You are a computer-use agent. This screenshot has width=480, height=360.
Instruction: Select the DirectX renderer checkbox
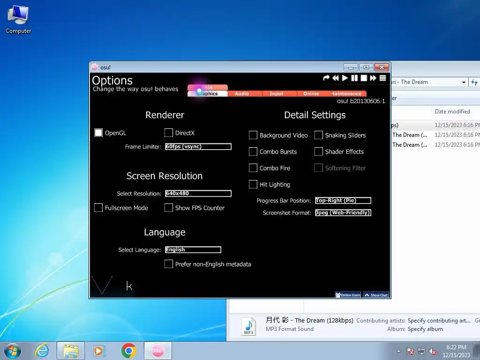169,133
